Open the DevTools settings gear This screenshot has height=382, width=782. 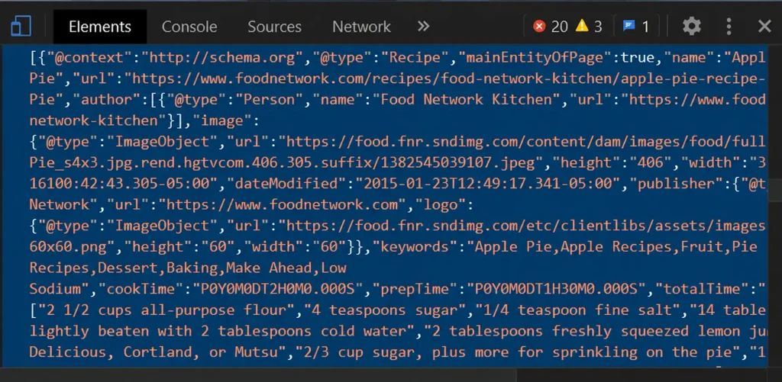(692, 27)
